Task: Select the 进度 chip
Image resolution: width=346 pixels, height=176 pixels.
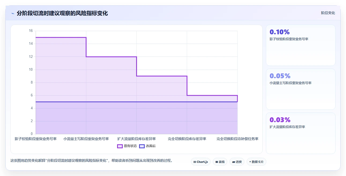Action: tap(237, 162)
